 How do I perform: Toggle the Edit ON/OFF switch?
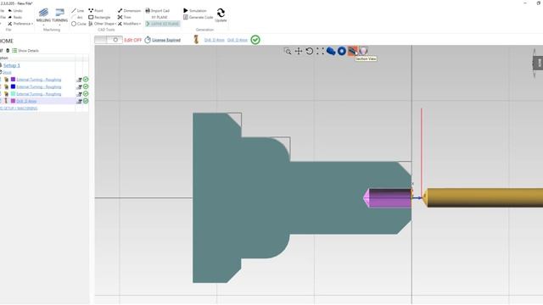(109, 40)
